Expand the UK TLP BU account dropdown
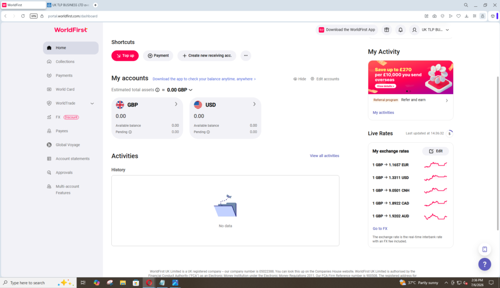The height and width of the screenshot is (288, 500). 447,30
